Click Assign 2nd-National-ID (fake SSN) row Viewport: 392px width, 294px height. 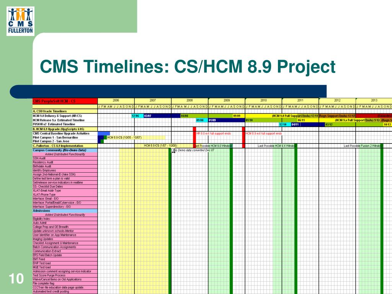(65, 175)
